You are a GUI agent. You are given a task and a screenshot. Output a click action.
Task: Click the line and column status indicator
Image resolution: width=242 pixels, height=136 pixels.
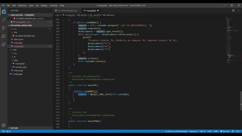point(176,131)
